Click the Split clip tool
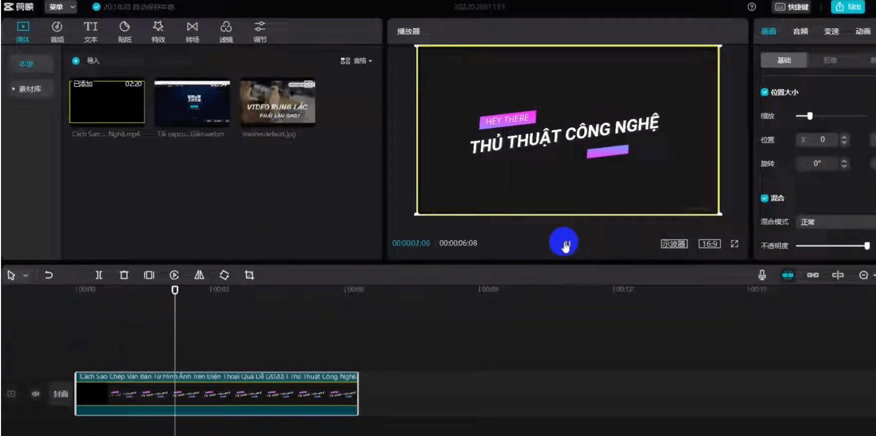 click(99, 275)
